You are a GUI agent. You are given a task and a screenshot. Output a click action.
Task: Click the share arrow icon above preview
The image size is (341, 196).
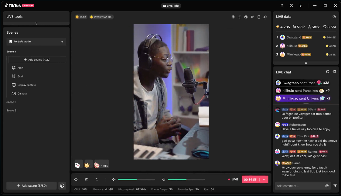coord(265,17)
